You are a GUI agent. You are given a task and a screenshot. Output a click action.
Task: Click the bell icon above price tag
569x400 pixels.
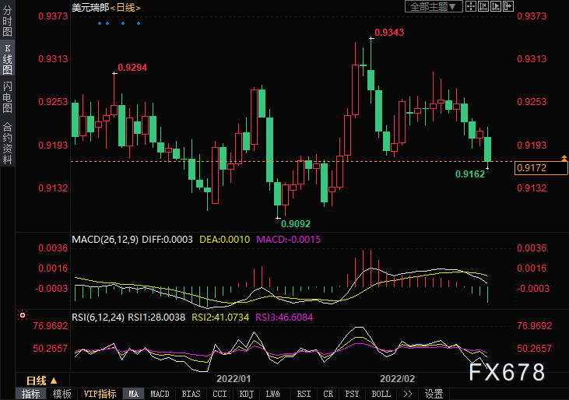coord(564,158)
